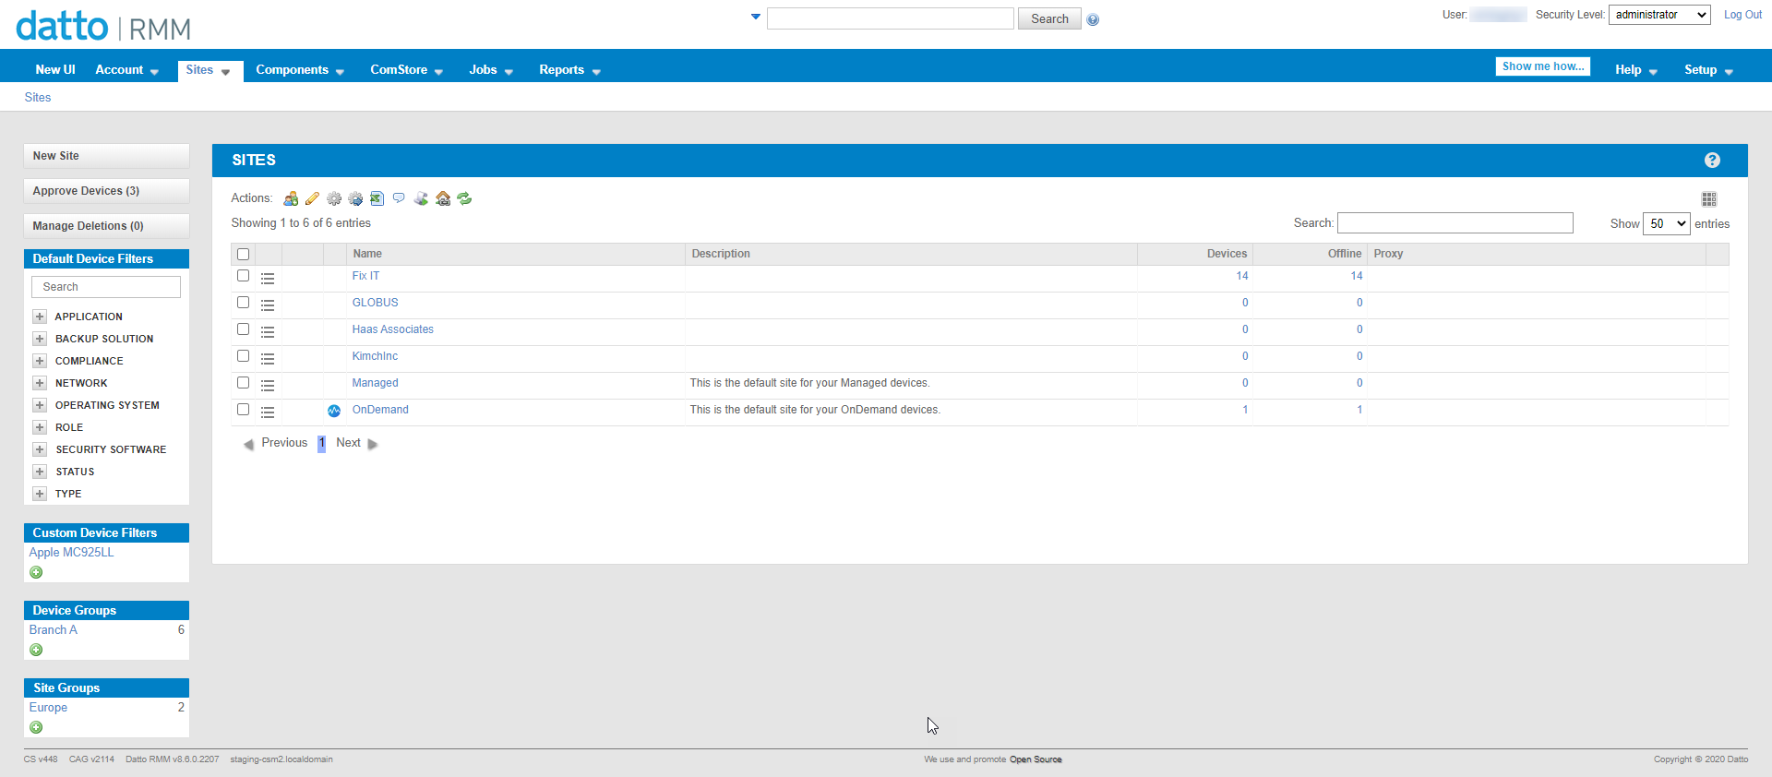
Task: Expand the BACKUP SOLUTION filter category
Action: (x=40, y=339)
